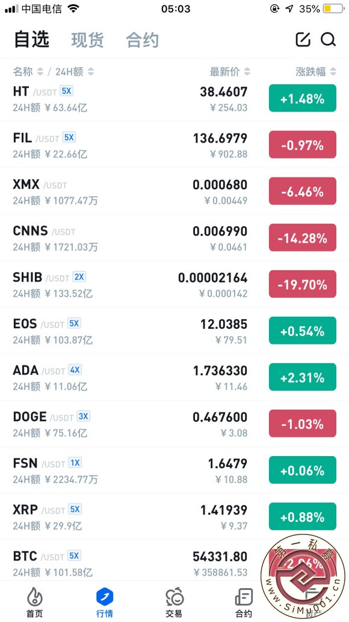Tap the 5X leverage badge next to HT
This screenshot has height=622, width=349.
pyautogui.click(x=66, y=91)
